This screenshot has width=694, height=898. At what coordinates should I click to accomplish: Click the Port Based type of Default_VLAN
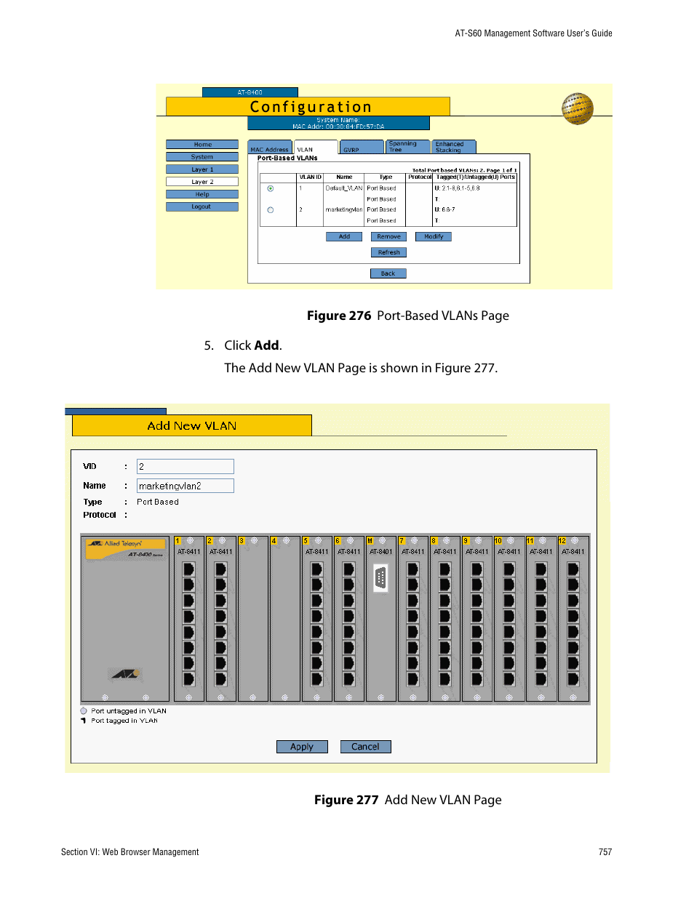381,188
